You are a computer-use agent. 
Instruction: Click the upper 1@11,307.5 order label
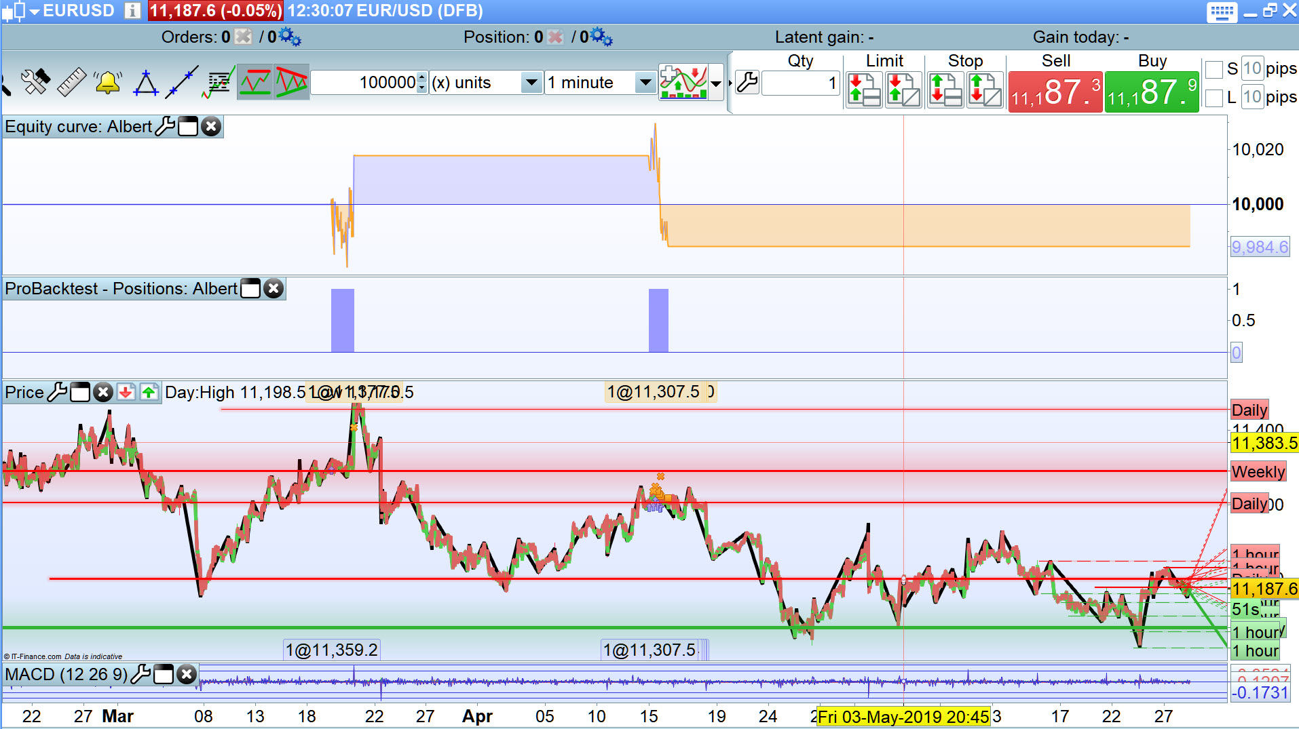point(653,392)
